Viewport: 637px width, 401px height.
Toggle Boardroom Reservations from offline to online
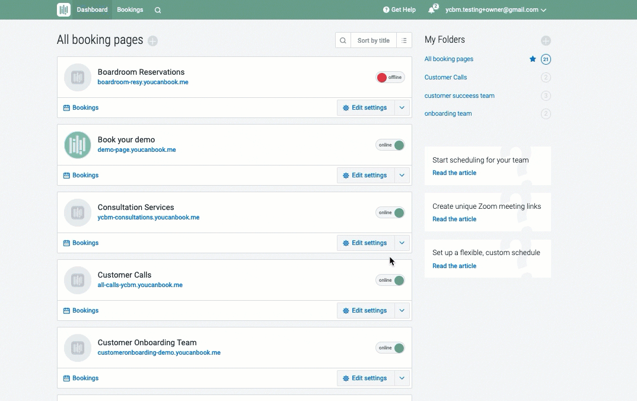(390, 77)
